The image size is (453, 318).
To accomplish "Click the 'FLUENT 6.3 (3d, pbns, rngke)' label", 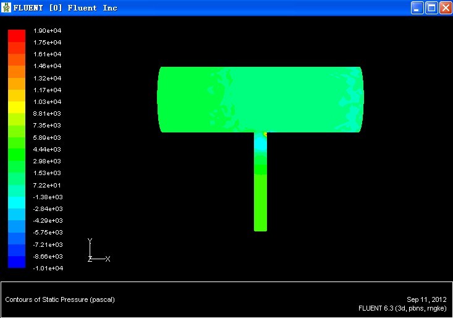I will [402, 308].
